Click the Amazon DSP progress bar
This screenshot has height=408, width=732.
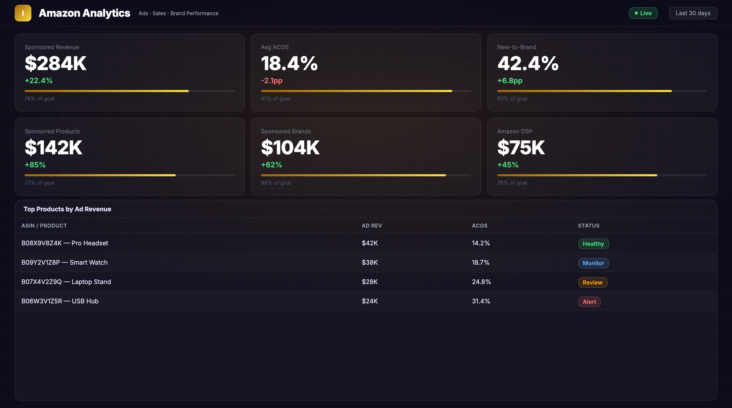pyautogui.click(x=602, y=175)
